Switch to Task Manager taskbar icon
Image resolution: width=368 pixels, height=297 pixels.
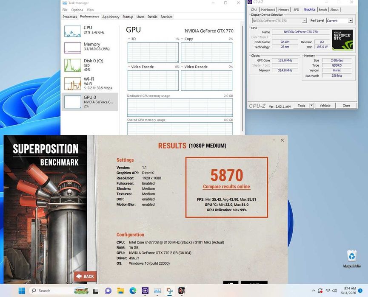pyautogui.click(x=157, y=291)
